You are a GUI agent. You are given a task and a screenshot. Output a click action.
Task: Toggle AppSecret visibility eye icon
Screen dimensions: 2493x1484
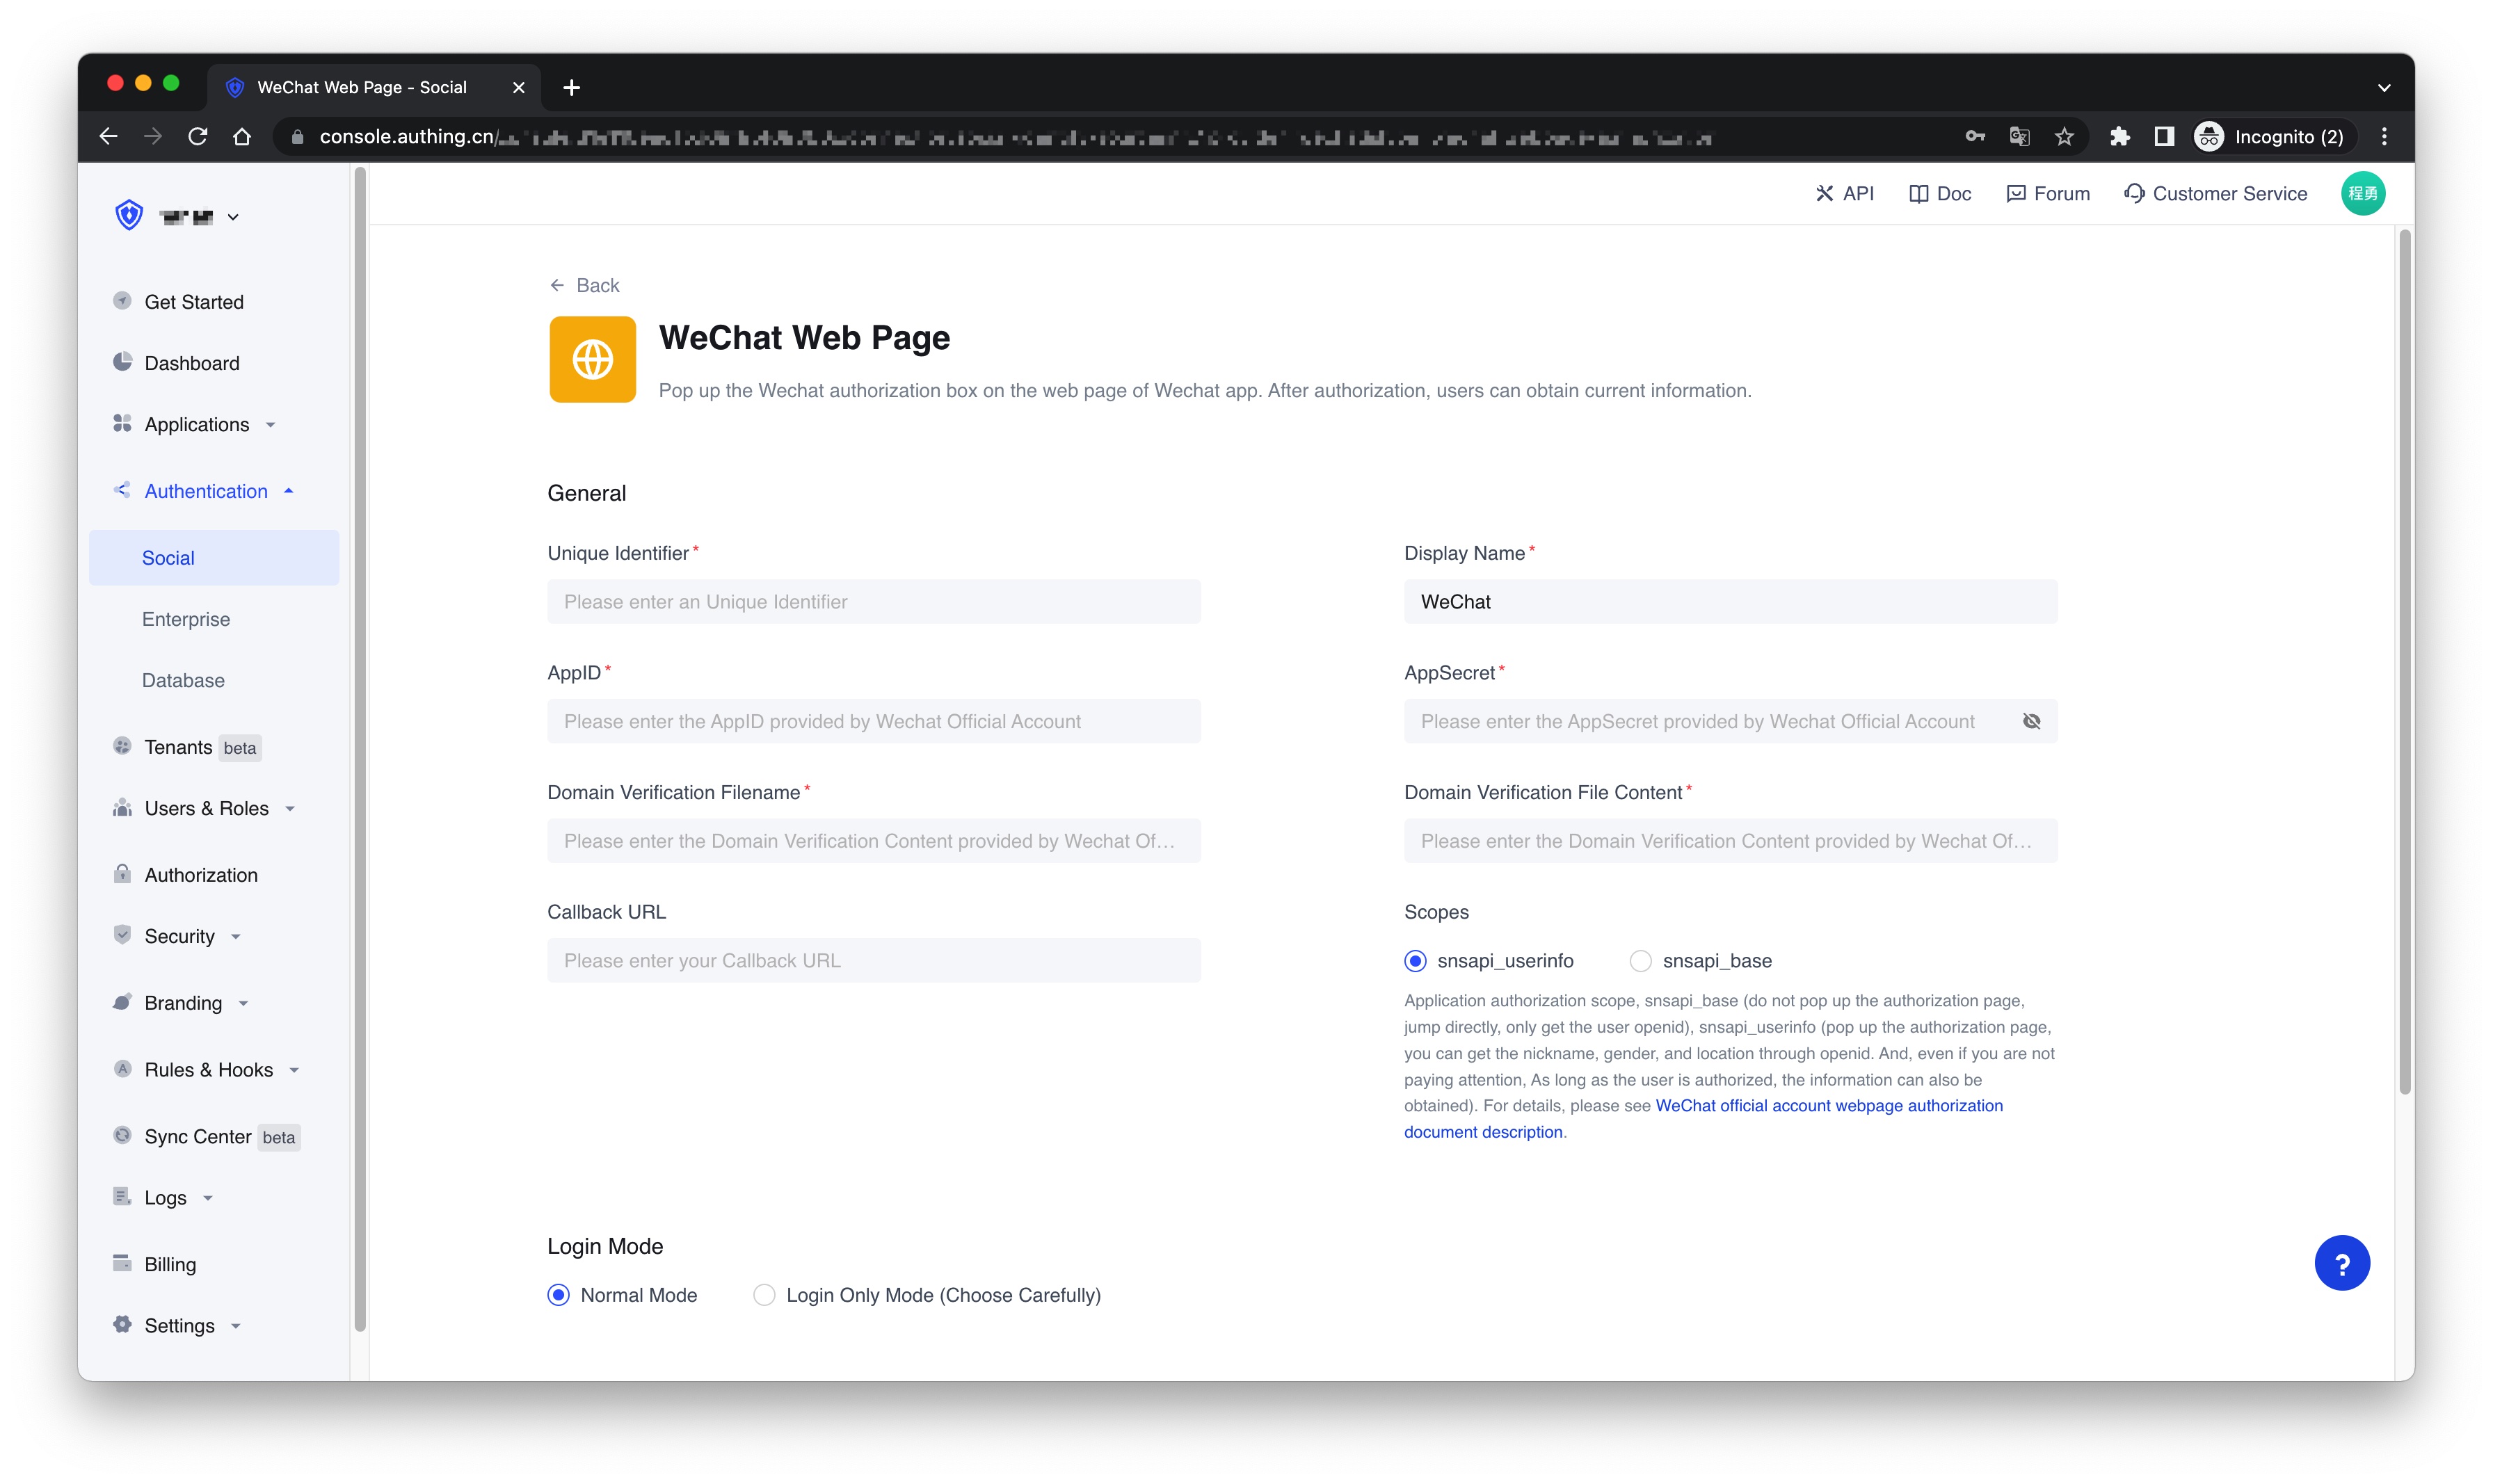tap(2031, 721)
